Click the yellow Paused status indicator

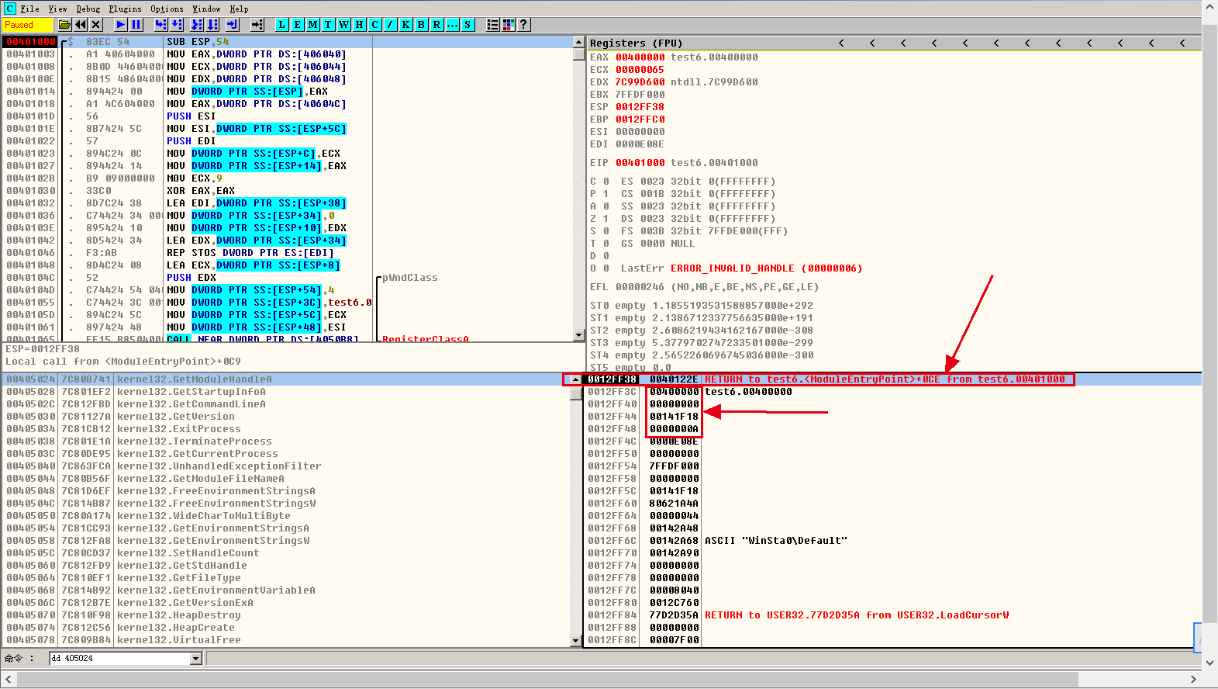pos(27,25)
